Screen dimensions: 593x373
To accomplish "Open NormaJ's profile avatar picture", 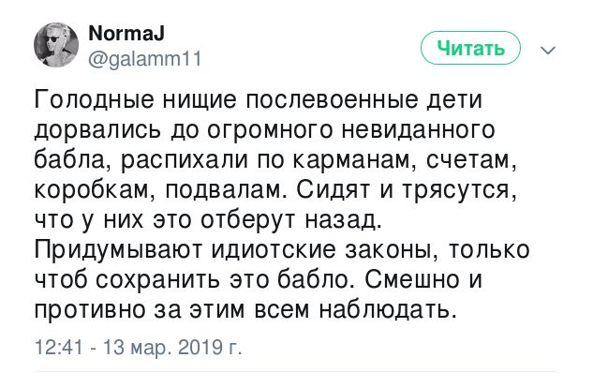I will coord(56,45).
